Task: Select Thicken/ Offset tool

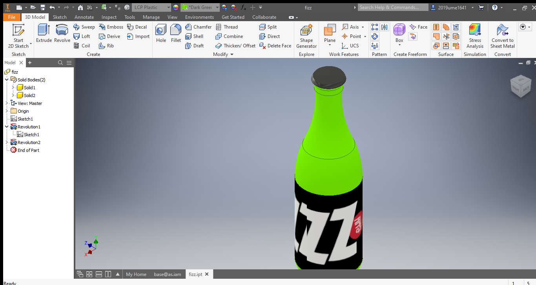Action: (235, 46)
